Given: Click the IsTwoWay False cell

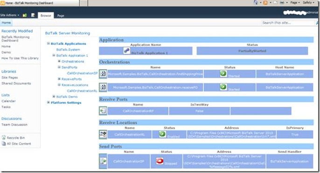Looking at the screenshot, I should click(x=199, y=111).
